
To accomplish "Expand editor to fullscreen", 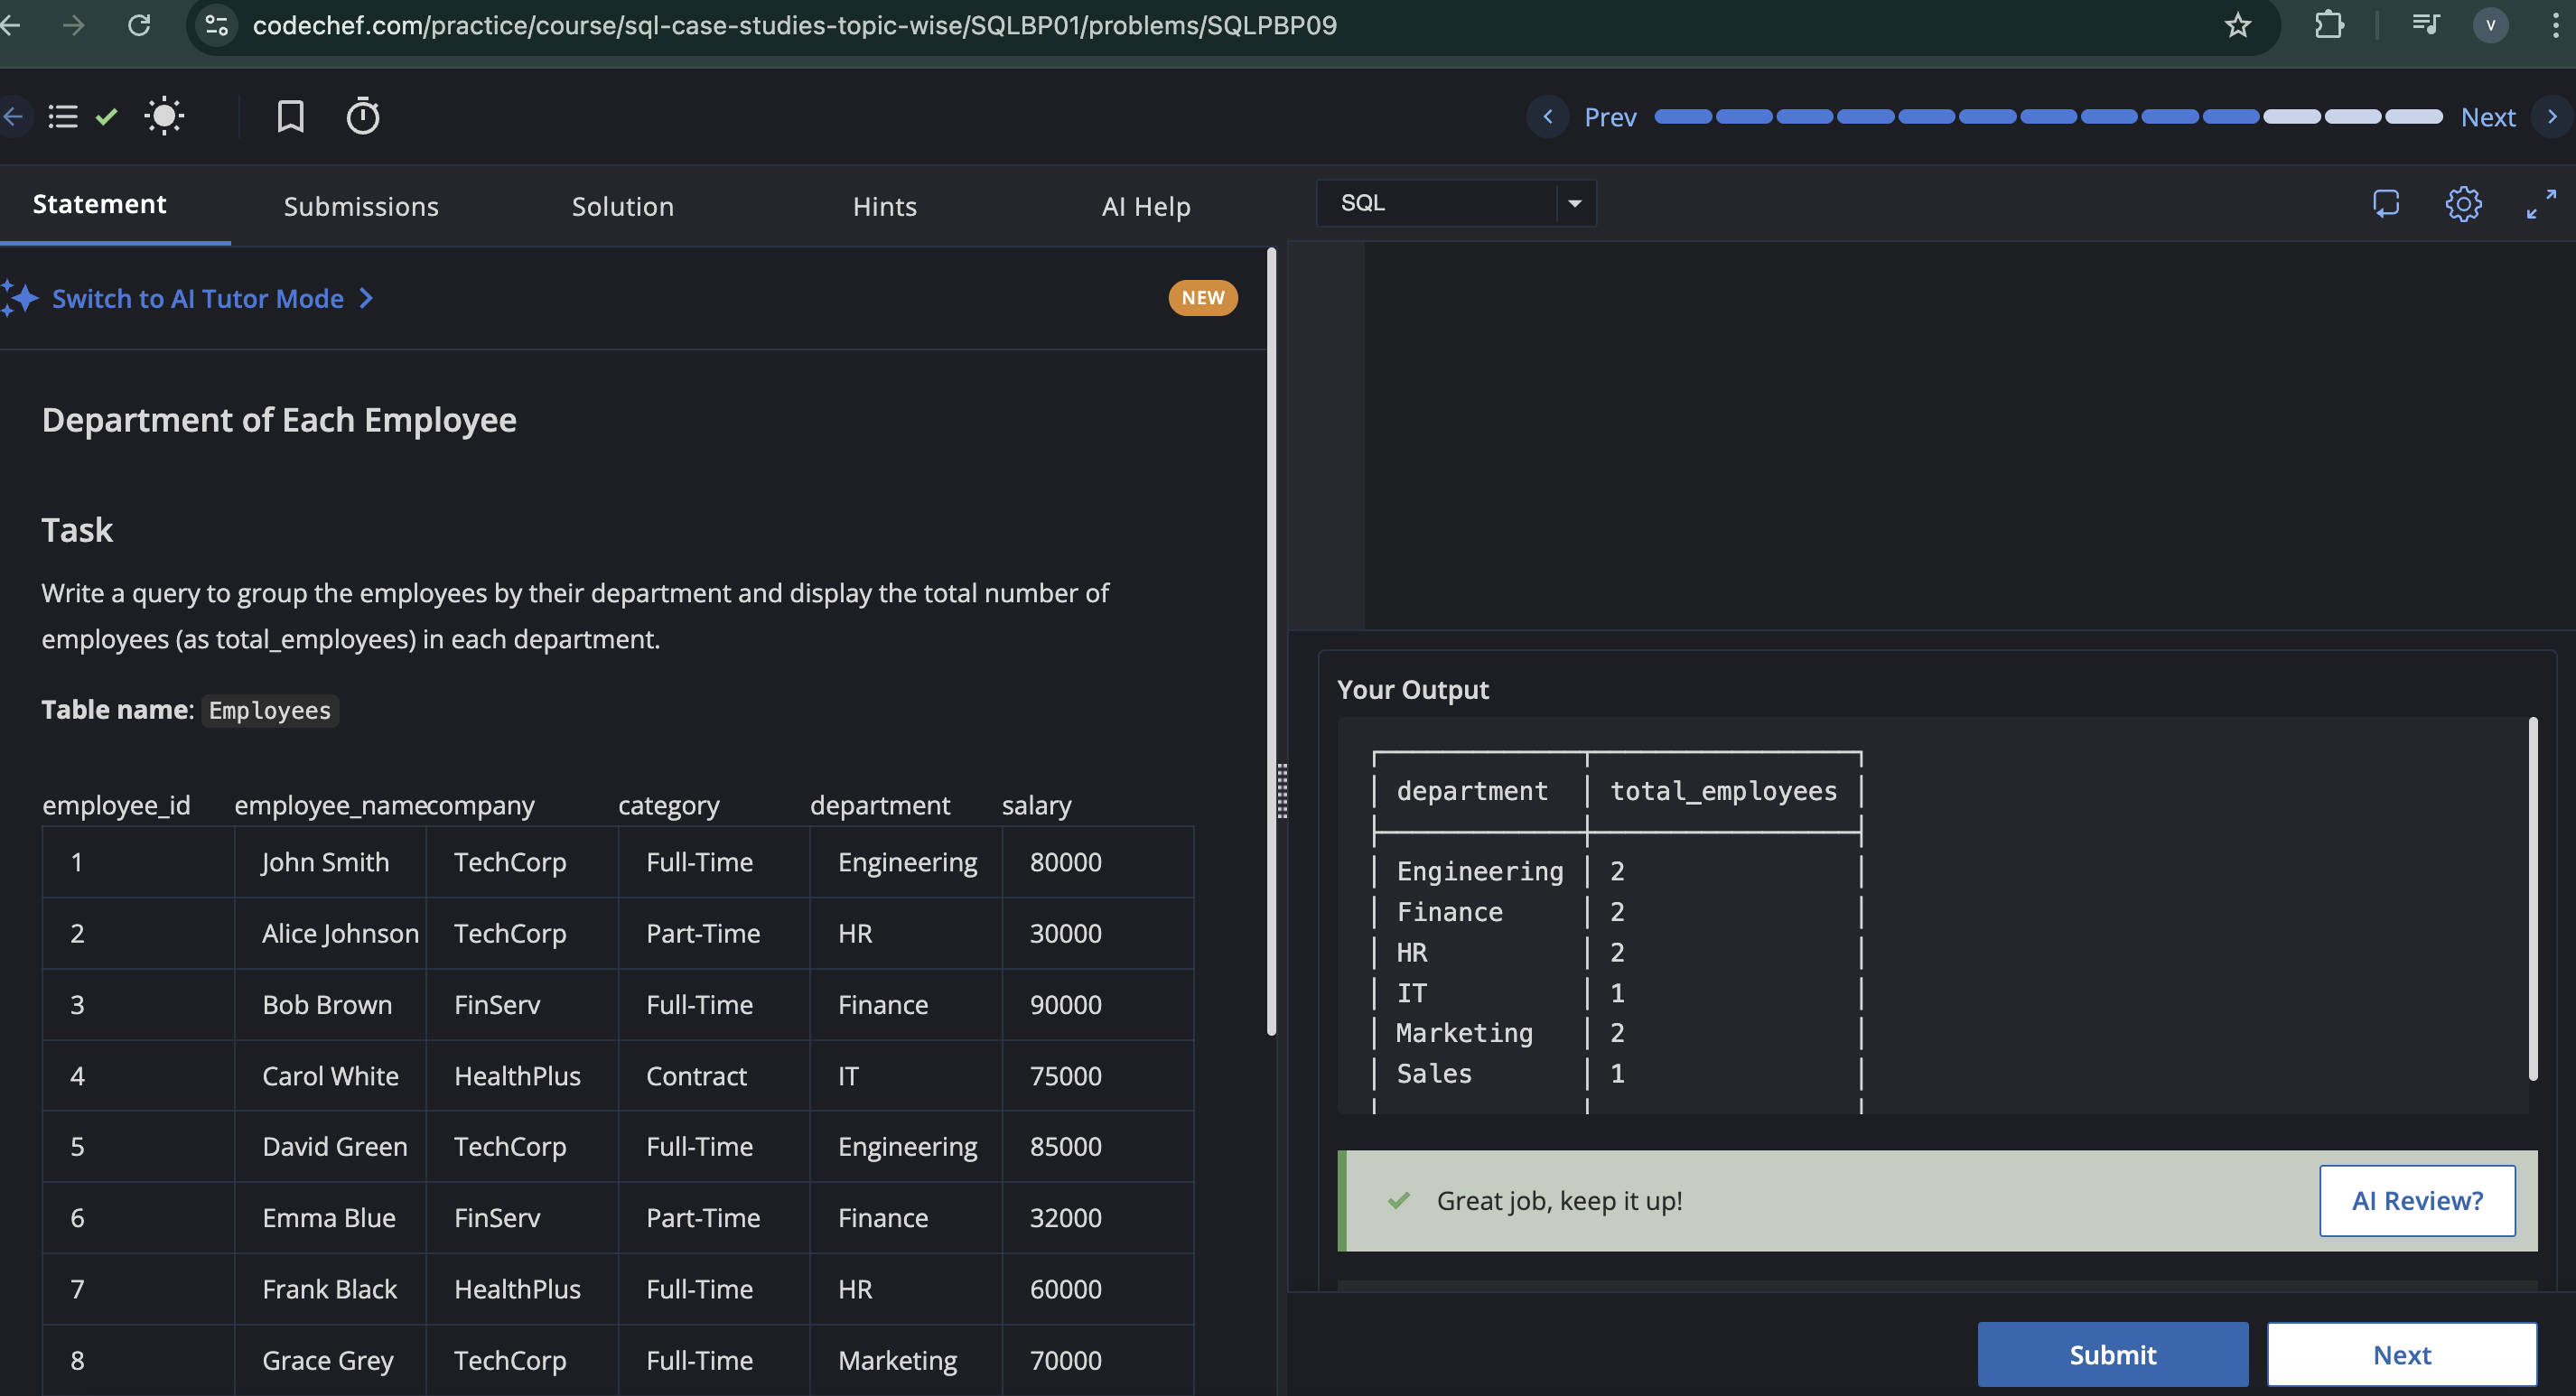I will (2541, 204).
